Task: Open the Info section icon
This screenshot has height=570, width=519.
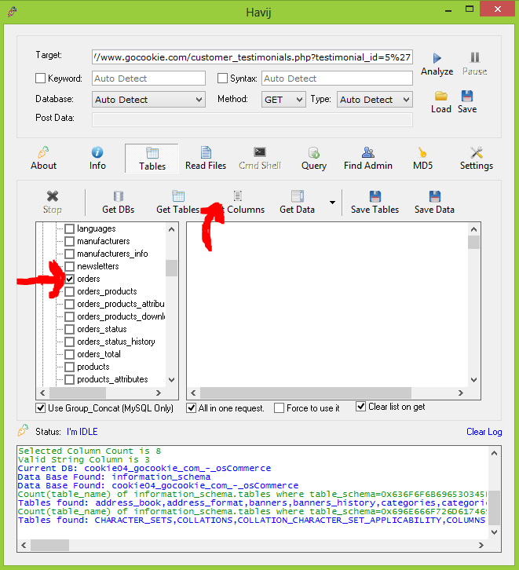Action: (97, 152)
